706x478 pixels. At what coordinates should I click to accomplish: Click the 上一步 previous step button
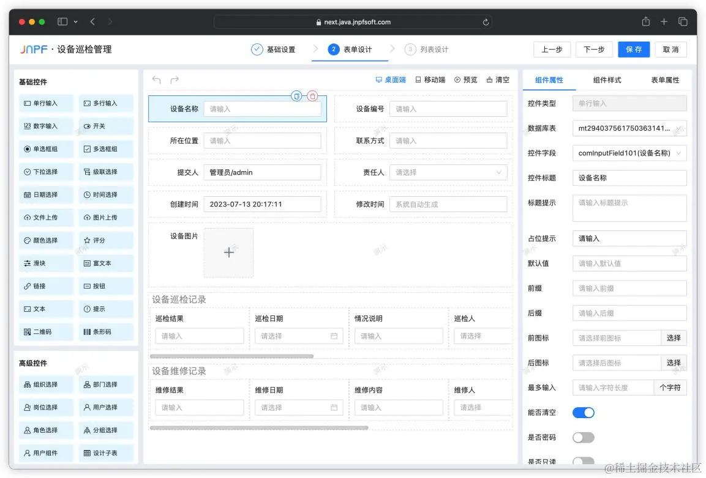[552, 50]
